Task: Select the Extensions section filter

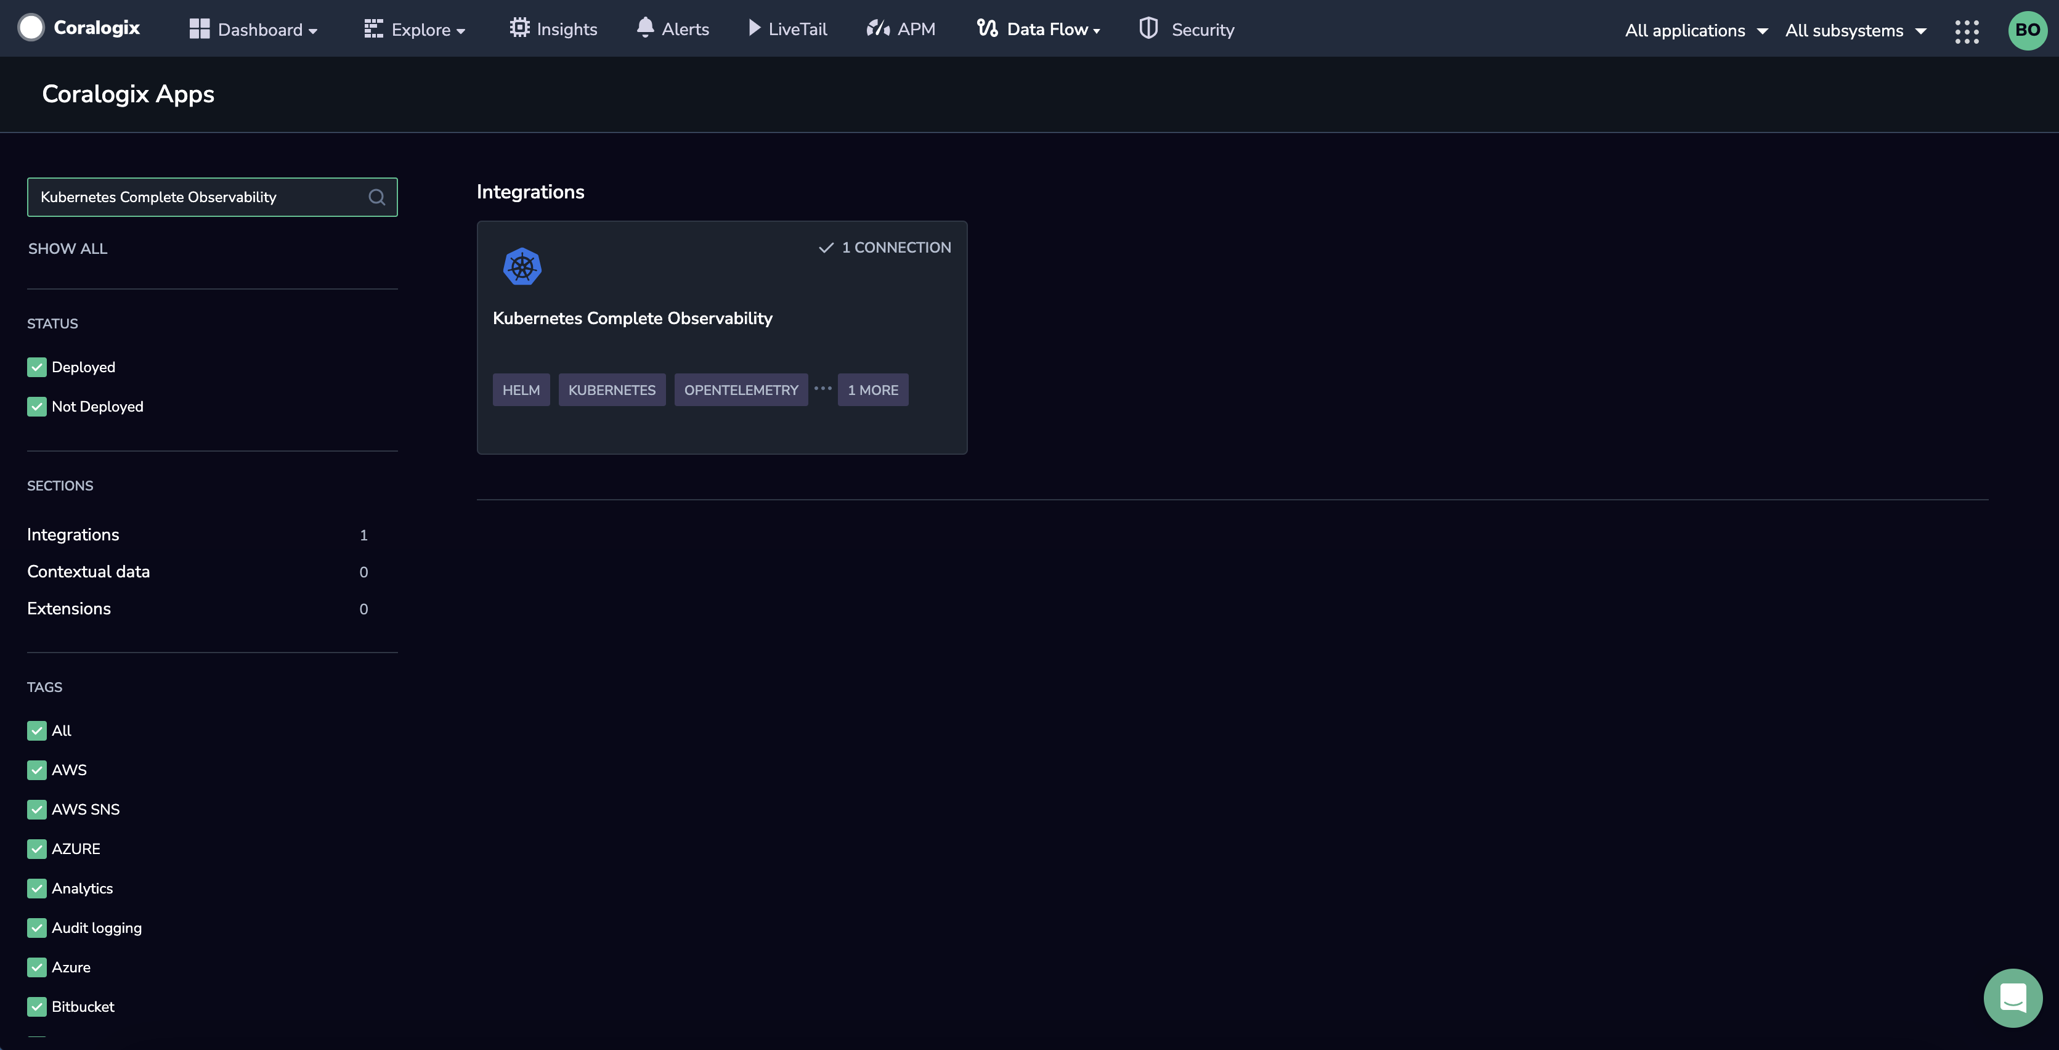Action: pos(69,609)
